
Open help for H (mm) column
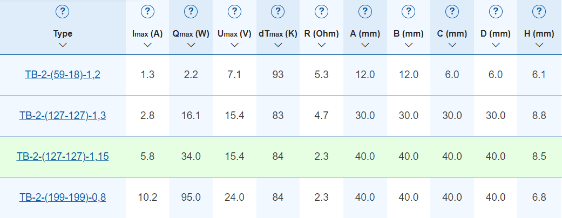pyautogui.click(x=539, y=12)
